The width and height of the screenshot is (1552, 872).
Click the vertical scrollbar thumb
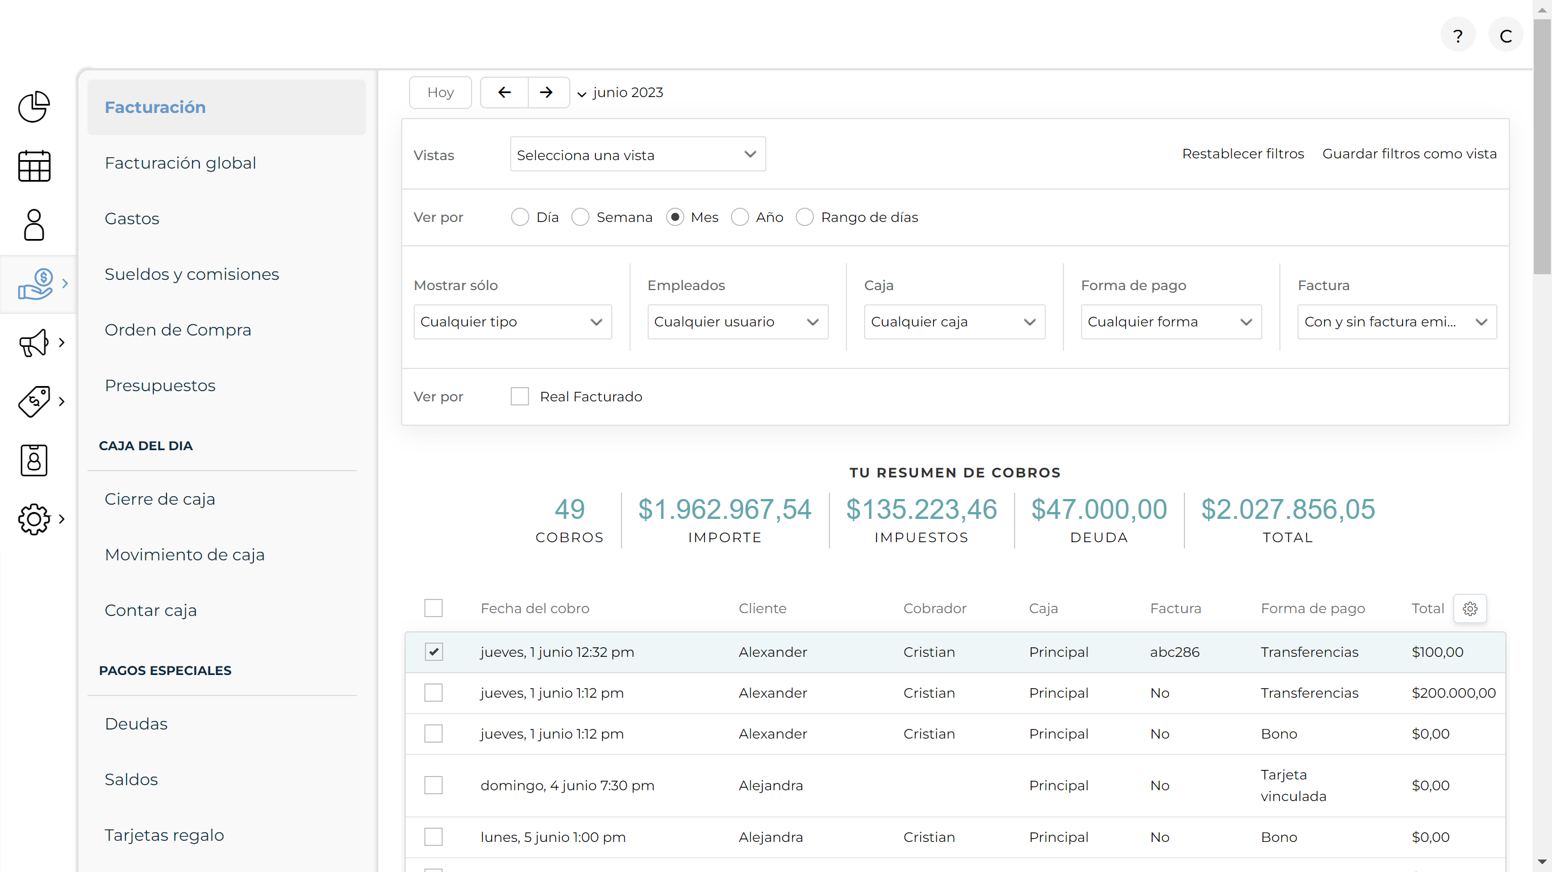point(1542,148)
